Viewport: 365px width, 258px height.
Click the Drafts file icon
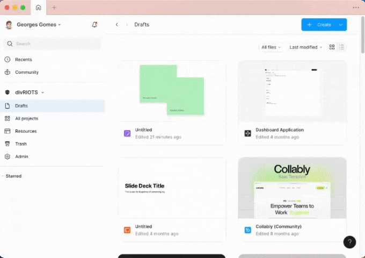8,106
